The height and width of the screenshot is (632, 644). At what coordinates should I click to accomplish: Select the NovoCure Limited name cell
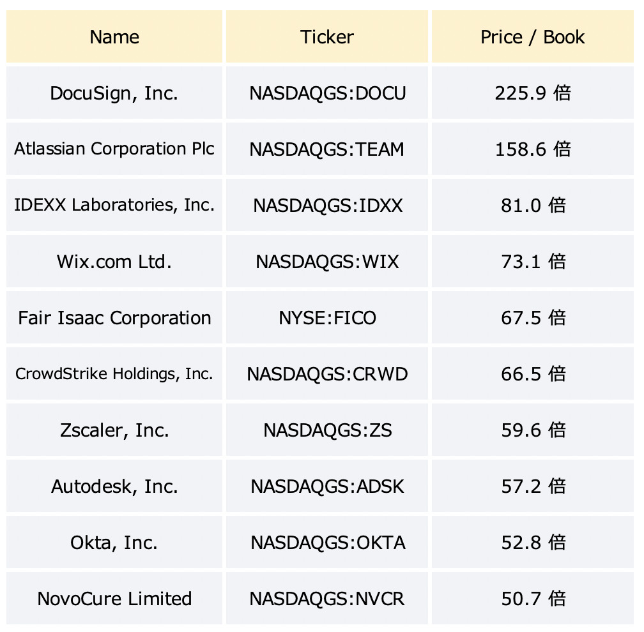coord(114,599)
